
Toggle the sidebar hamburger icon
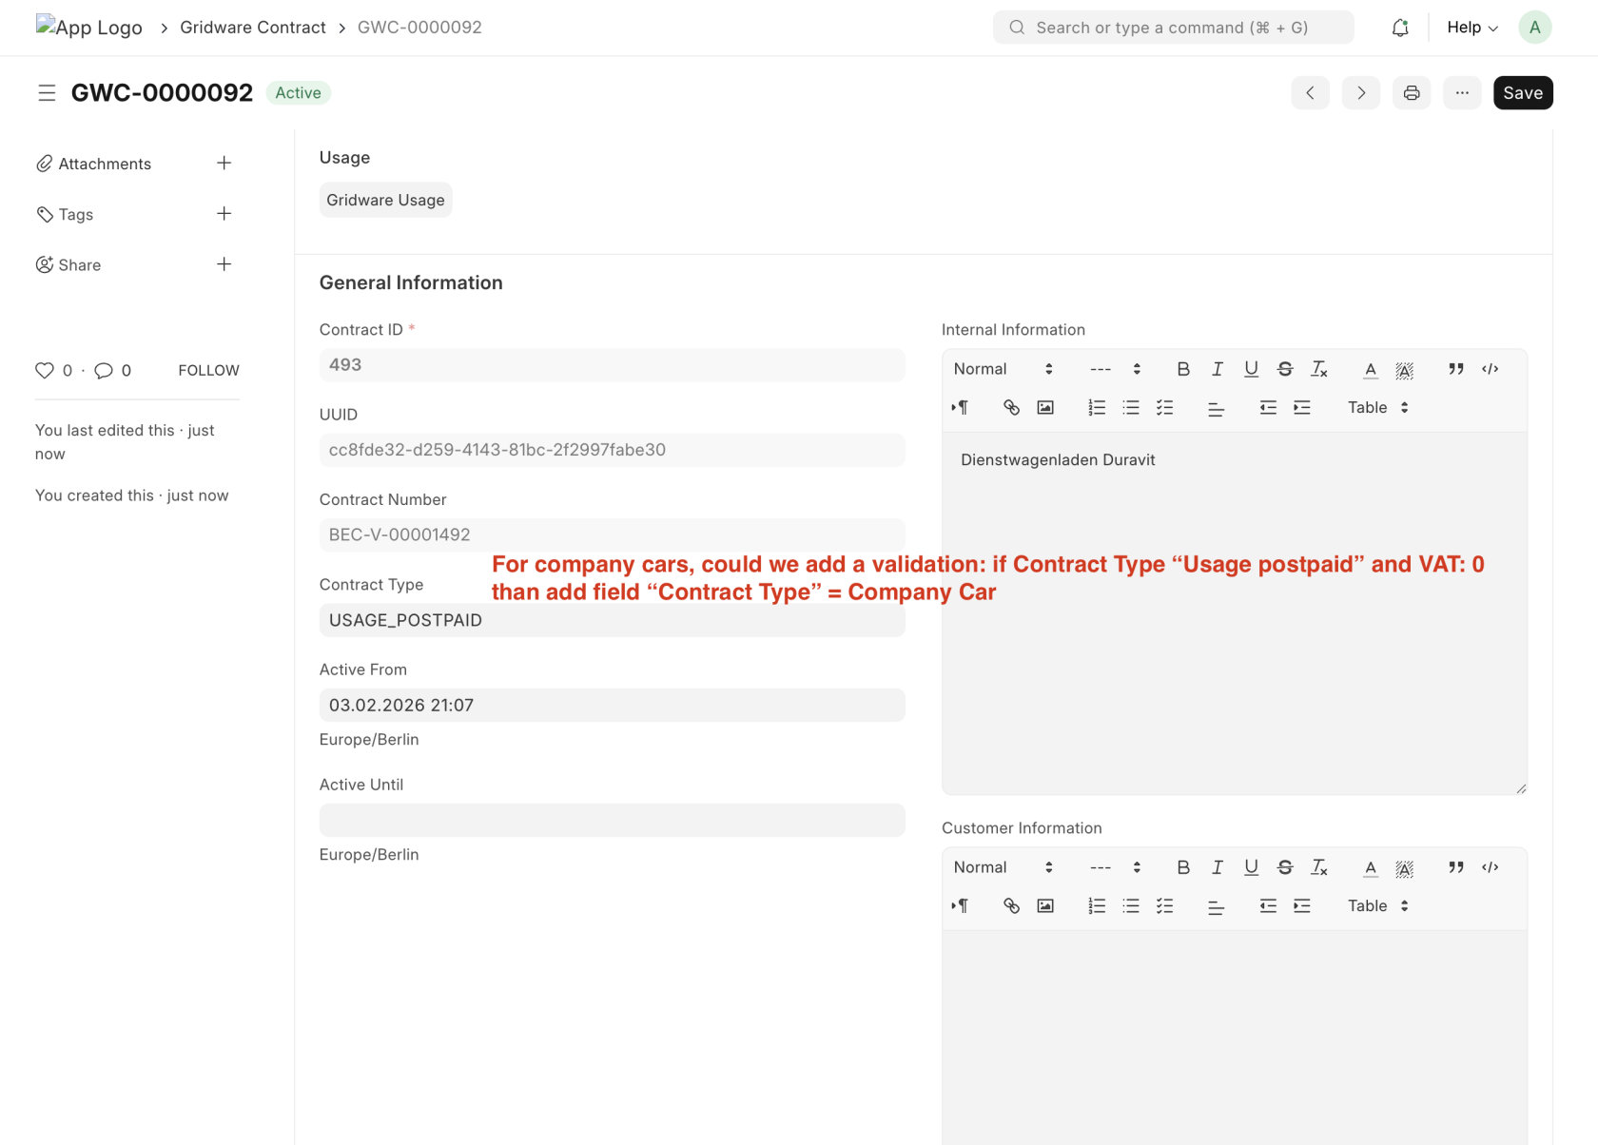47,92
